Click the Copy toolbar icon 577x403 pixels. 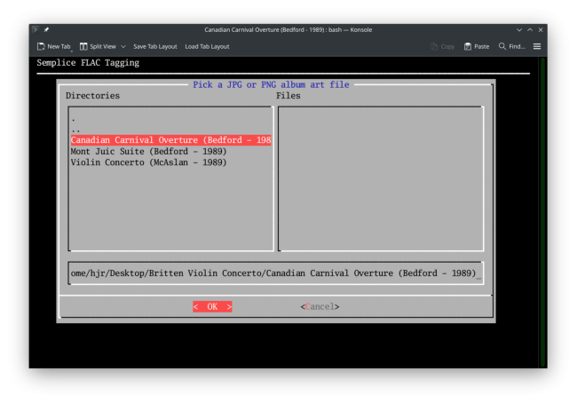tap(435, 46)
